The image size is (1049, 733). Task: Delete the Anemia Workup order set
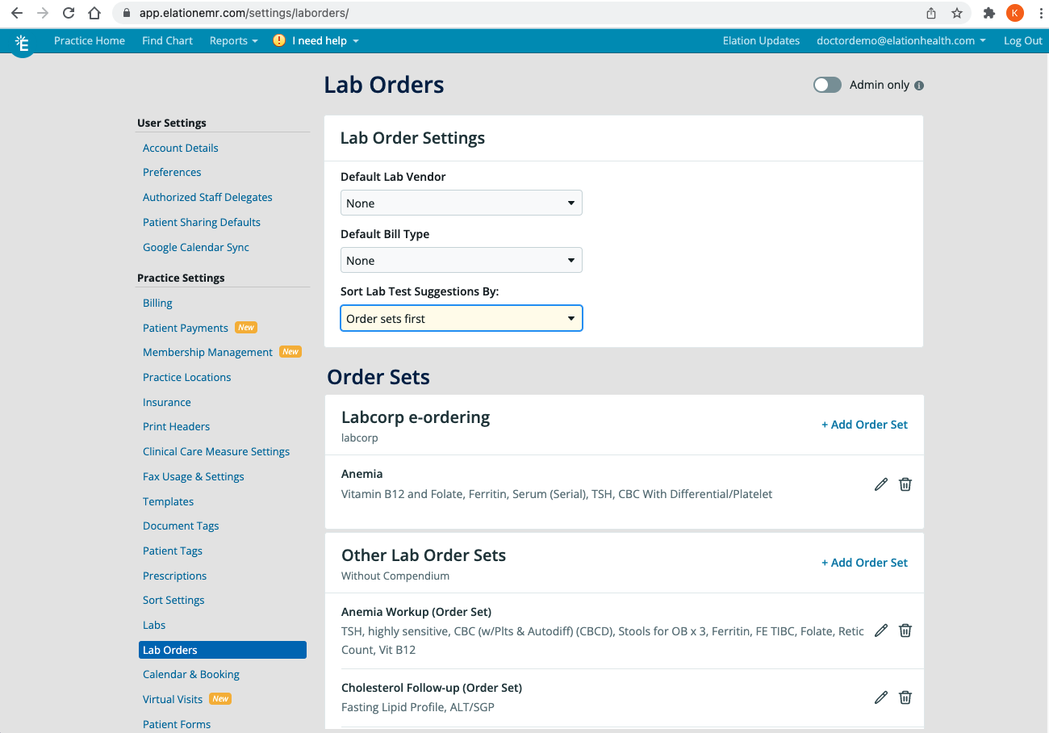[905, 630]
